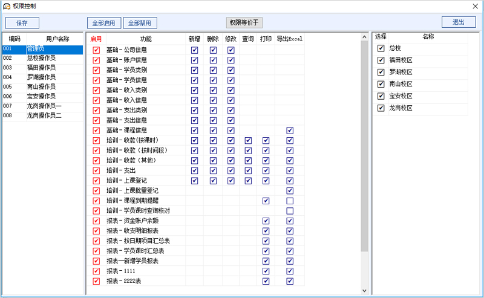Check 导出Excel for 培训-学员课时查询核对
The image size is (484, 298).
click(290, 211)
